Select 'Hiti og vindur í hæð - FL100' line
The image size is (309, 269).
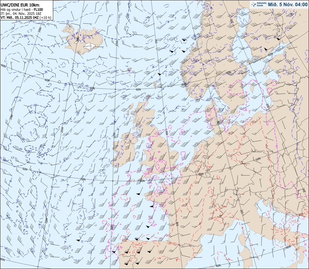click(22, 10)
